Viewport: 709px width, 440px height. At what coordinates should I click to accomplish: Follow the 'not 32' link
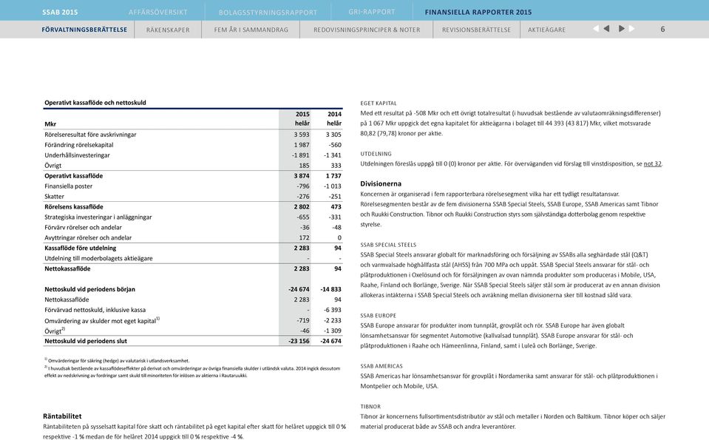[x=653, y=163]
